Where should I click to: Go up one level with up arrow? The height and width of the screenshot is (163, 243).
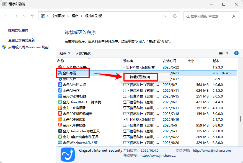coord(32,16)
